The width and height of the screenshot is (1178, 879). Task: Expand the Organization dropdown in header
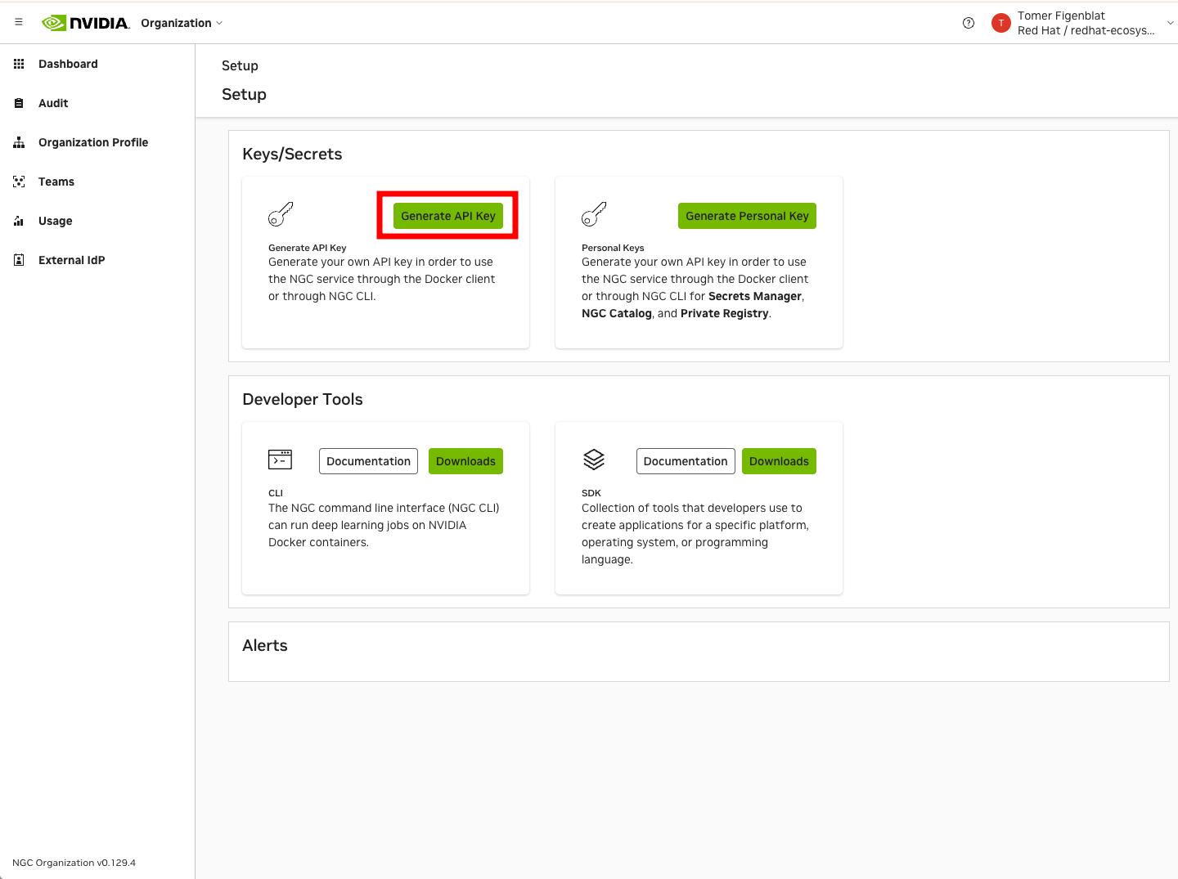pos(182,23)
